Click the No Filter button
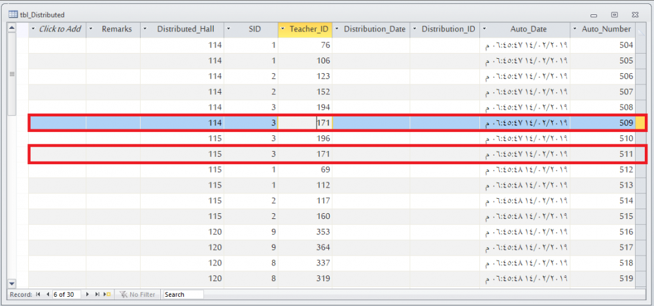 tap(138, 295)
